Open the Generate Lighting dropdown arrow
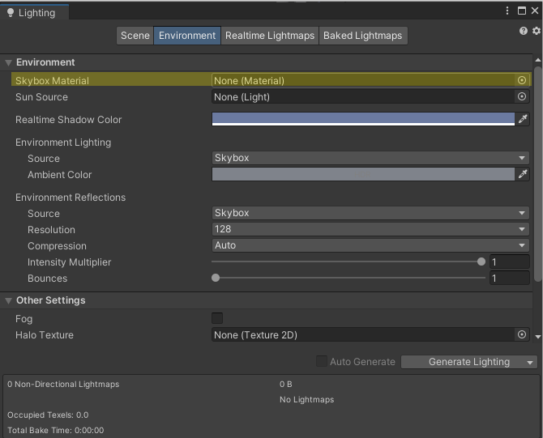Screen dimensions: 543x438 point(530,362)
